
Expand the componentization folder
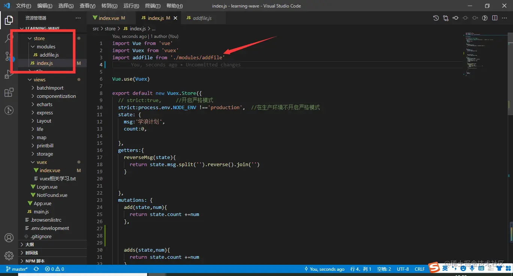point(56,96)
